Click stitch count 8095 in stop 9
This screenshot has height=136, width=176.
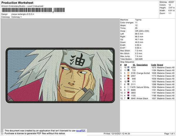[x=133, y=90]
